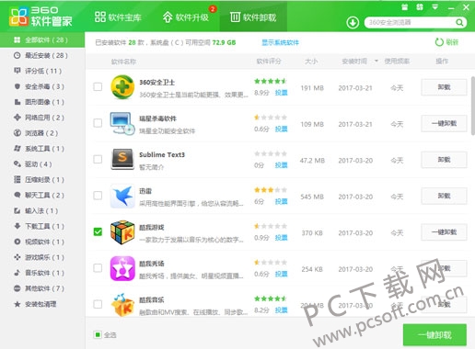Select 视频软件 category in sidebar

[42, 242]
